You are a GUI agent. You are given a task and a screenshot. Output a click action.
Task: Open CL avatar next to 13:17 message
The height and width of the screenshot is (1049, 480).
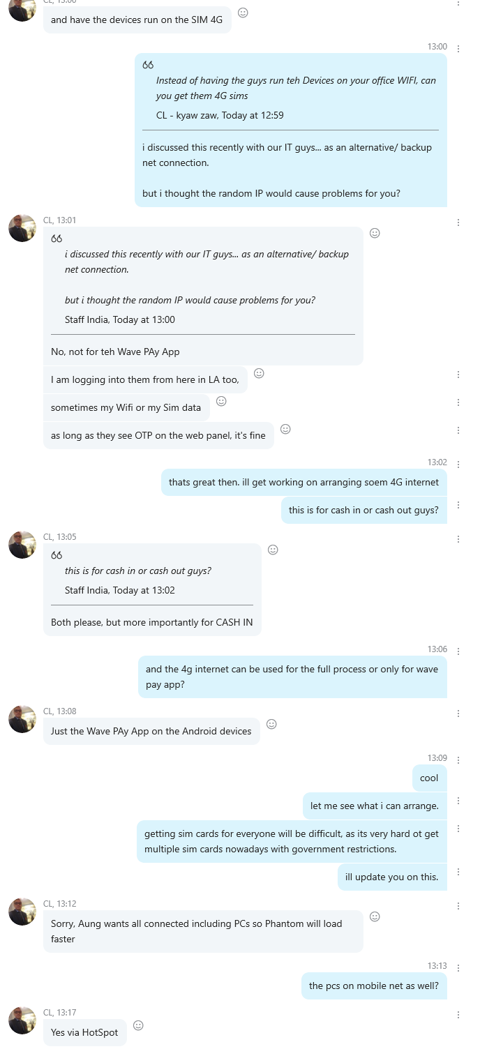point(22,1020)
